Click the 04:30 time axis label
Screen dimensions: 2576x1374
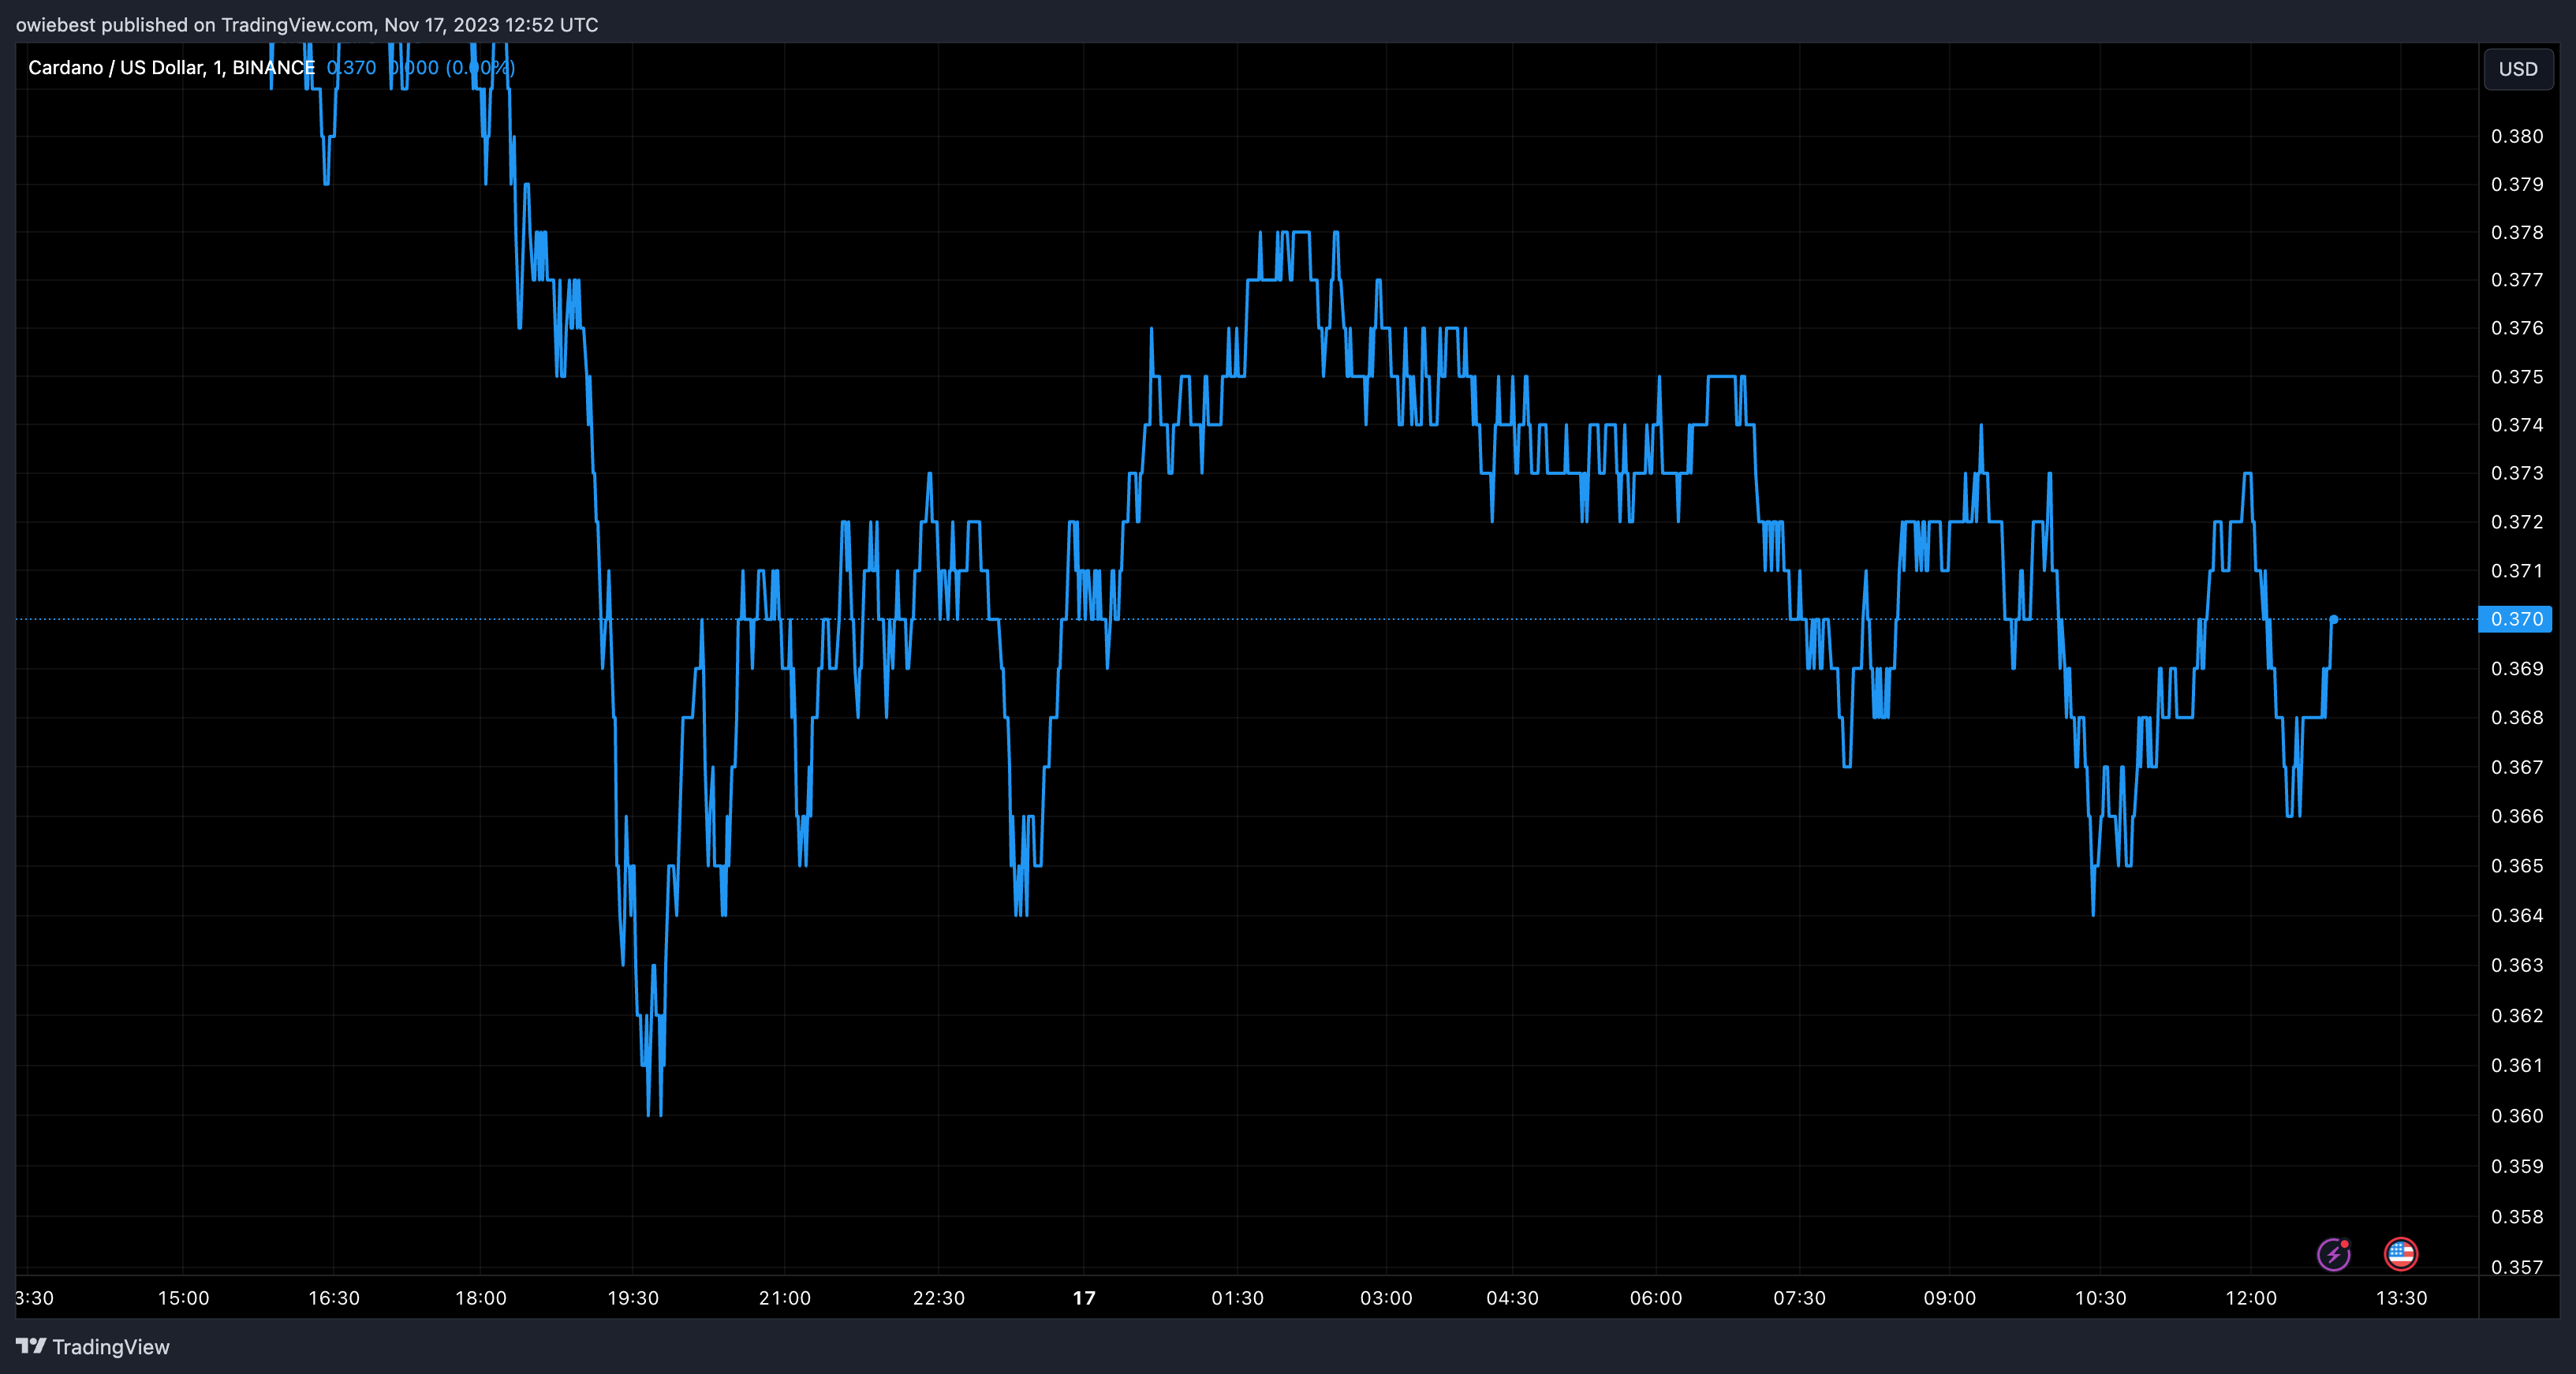(1513, 1298)
